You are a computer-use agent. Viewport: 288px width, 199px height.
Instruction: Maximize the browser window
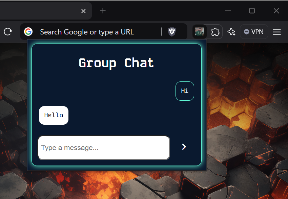coord(252,10)
